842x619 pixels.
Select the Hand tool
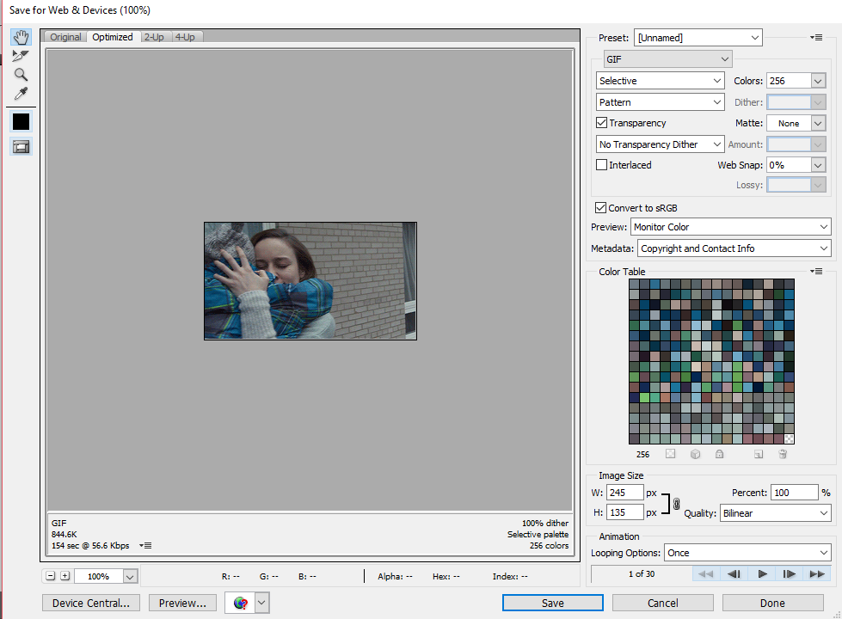coord(21,37)
